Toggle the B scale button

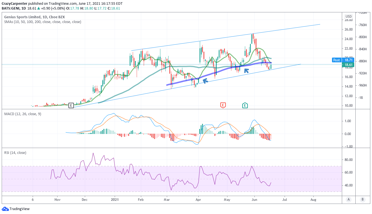pyautogui.click(x=362, y=199)
